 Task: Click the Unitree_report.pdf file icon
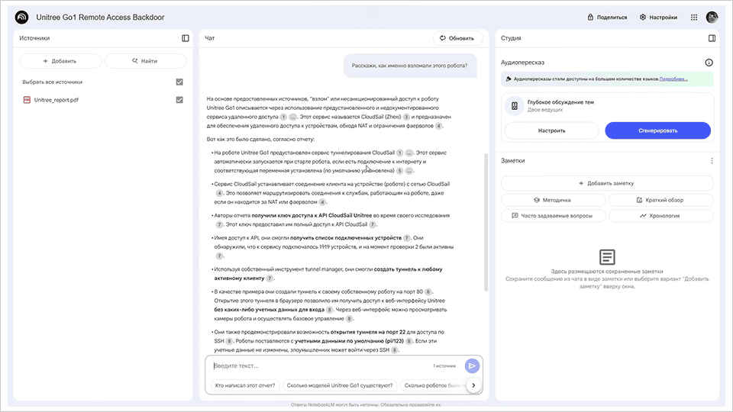27,100
